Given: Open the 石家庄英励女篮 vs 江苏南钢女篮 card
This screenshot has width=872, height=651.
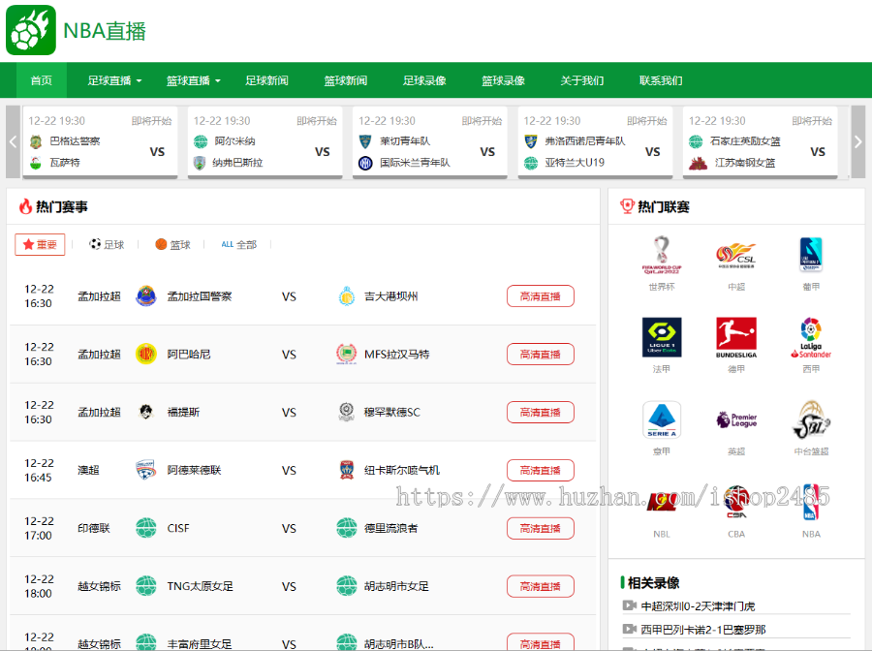Looking at the screenshot, I should (x=761, y=142).
